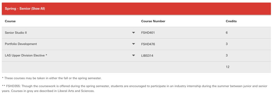
Task: Click course number FSHD476
Action: 148,44
